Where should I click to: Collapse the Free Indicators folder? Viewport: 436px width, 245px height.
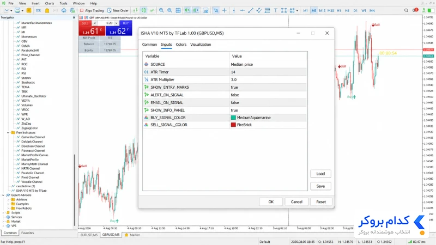(8, 133)
